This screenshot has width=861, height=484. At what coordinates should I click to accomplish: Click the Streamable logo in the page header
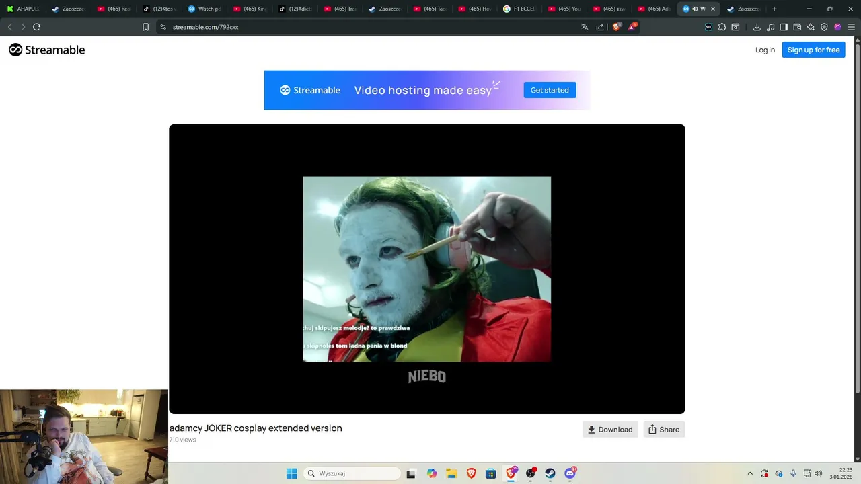click(x=46, y=50)
